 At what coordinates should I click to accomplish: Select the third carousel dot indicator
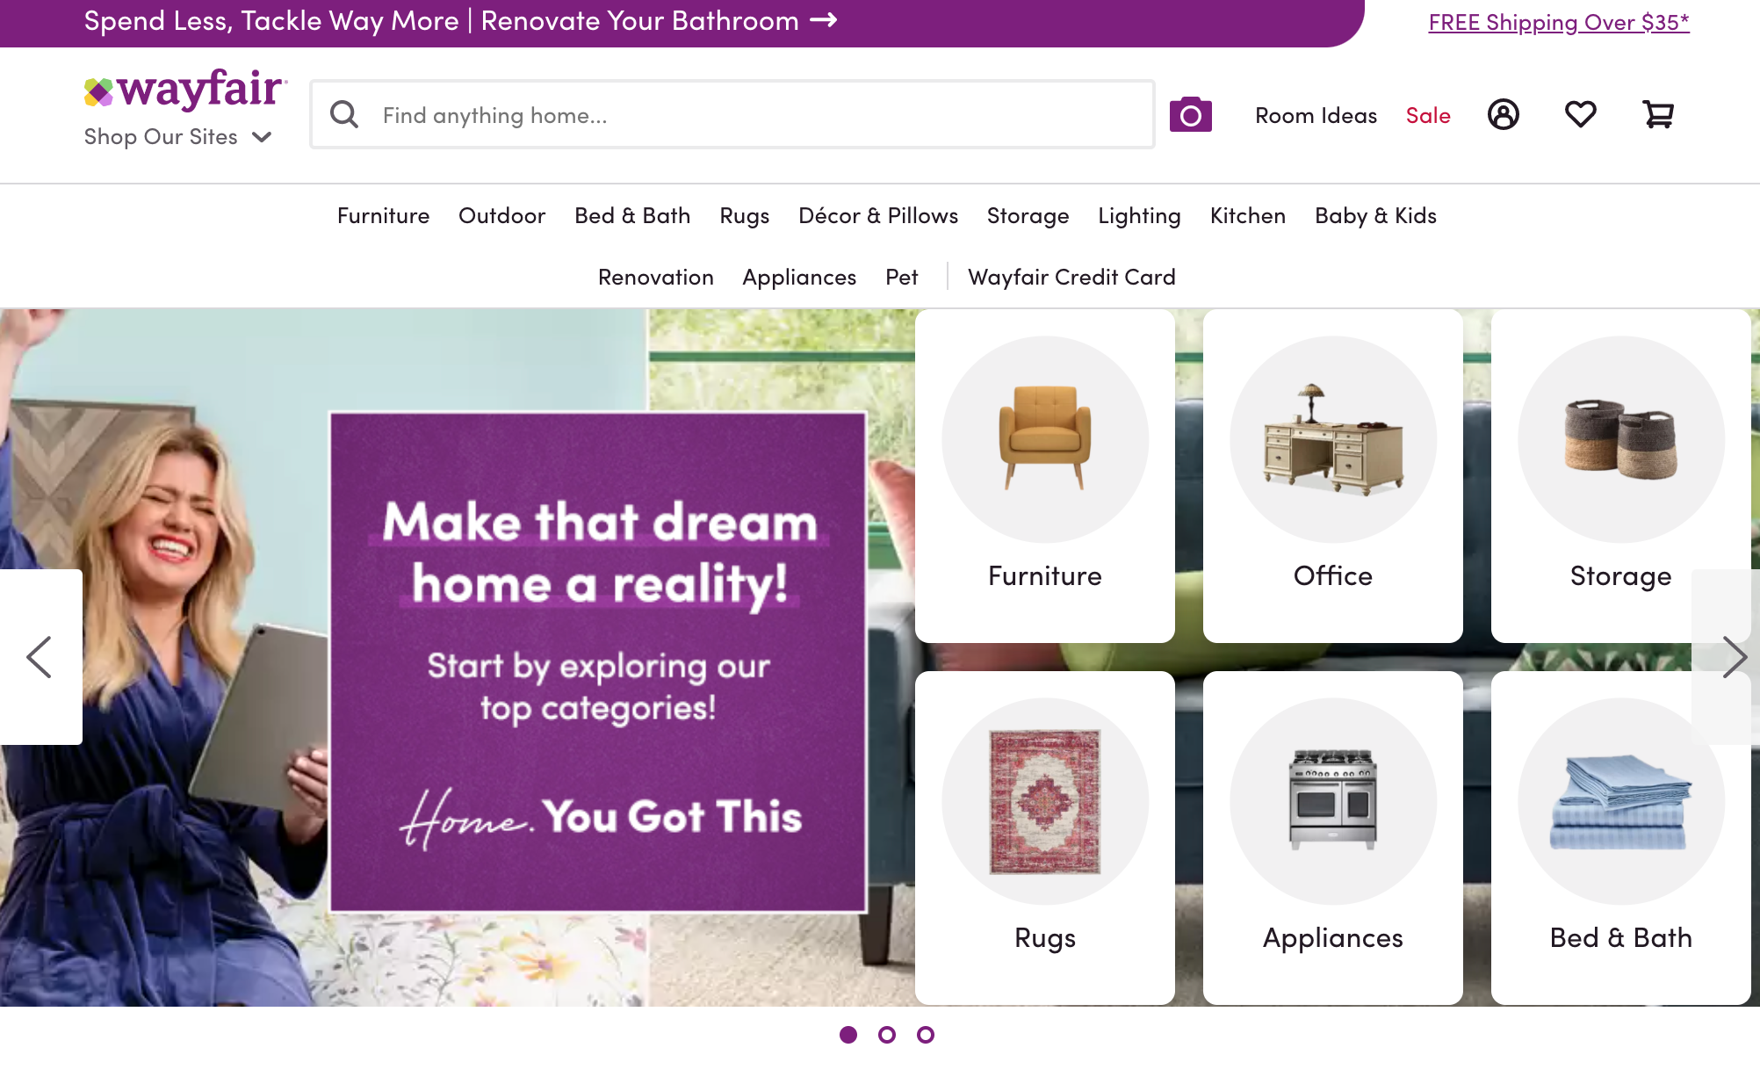[925, 1035]
